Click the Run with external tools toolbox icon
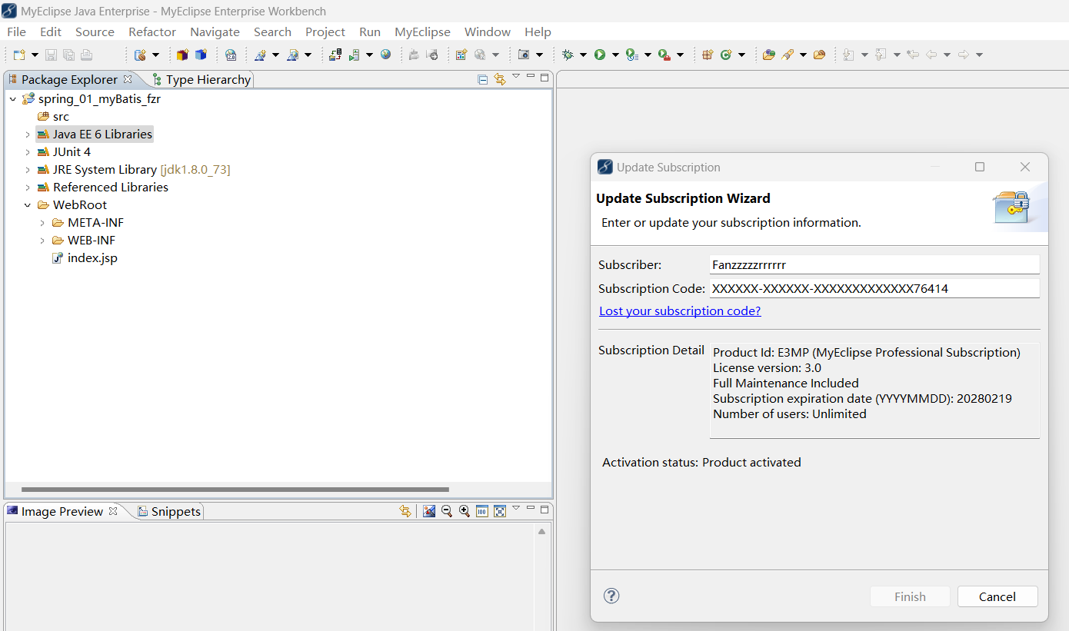Viewport: 1069px width, 631px height. [x=664, y=55]
